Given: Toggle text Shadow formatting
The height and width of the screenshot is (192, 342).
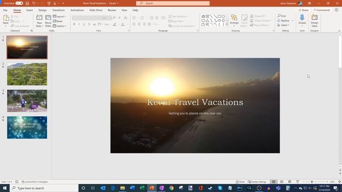Looking at the screenshot, I should point(89,25).
